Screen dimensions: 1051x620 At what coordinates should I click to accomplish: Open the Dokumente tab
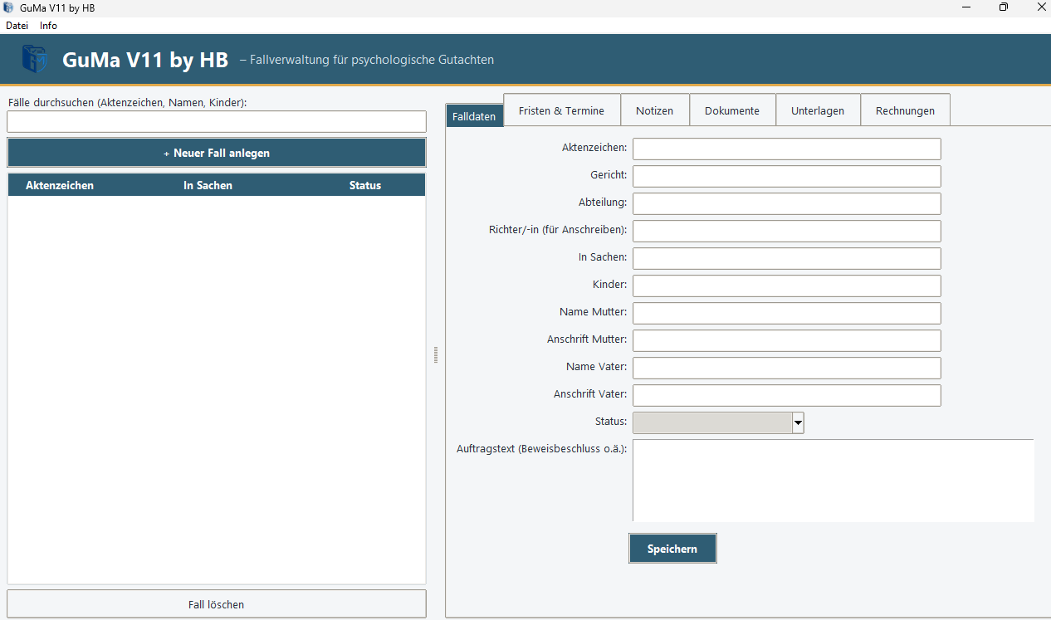click(x=732, y=110)
